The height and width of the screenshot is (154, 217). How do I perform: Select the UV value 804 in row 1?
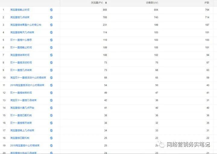click(156, 10)
